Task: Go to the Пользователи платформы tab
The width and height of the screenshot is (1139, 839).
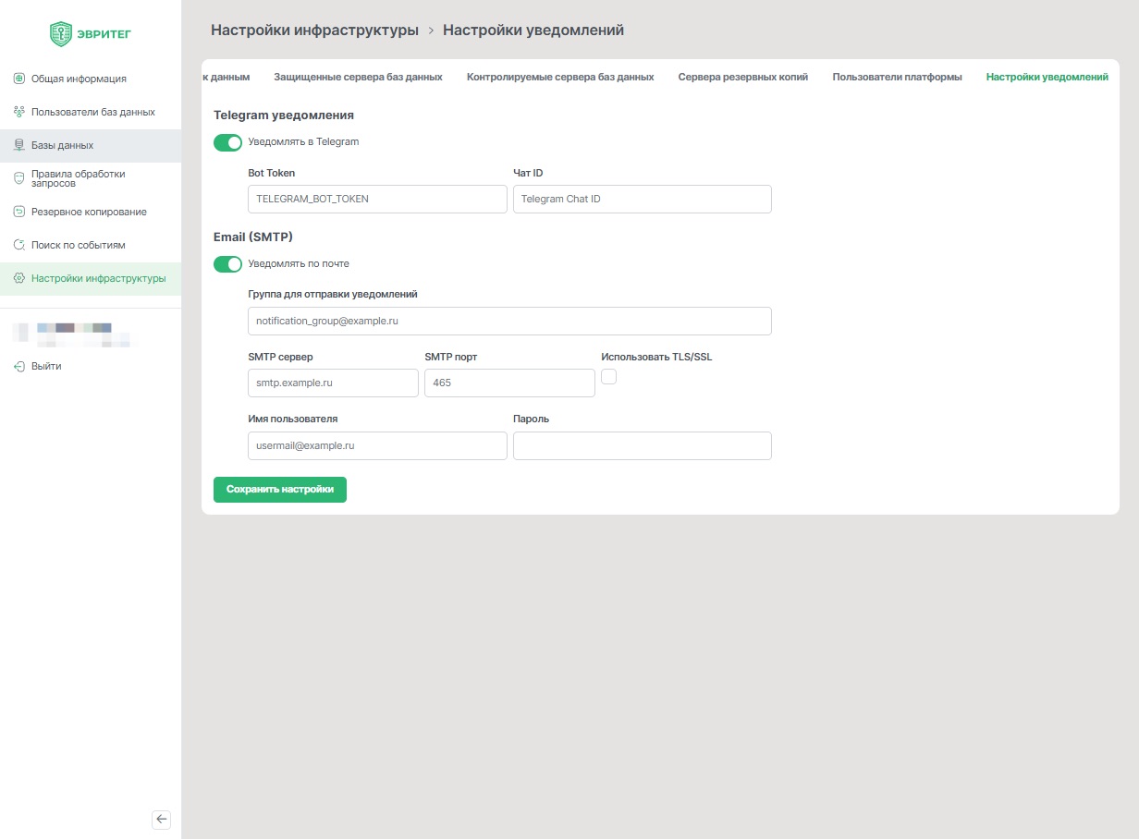Action: click(x=897, y=77)
